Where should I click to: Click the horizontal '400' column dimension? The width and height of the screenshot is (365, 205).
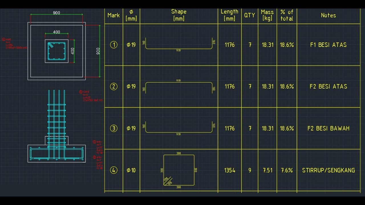pyautogui.click(x=56, y=32)
